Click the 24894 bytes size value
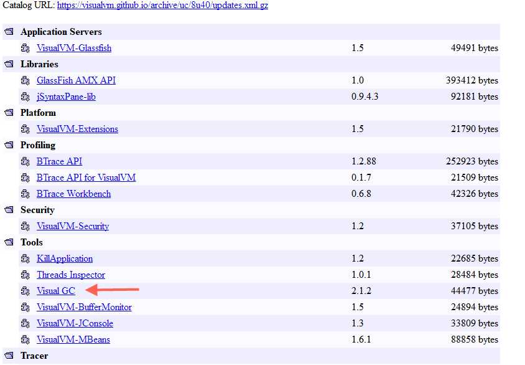525x365 pixels. pos(475,307)
